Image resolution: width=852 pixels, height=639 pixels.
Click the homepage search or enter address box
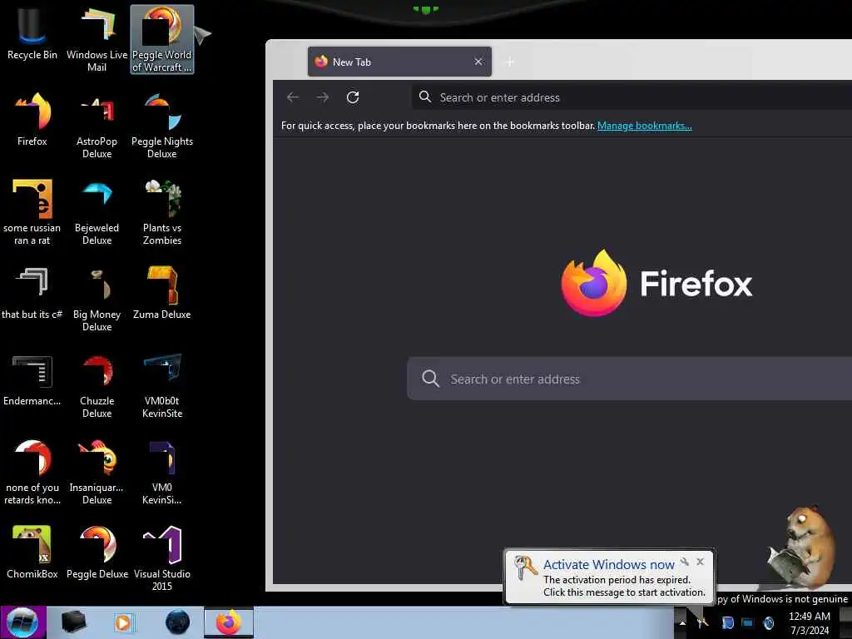point(629,379)
